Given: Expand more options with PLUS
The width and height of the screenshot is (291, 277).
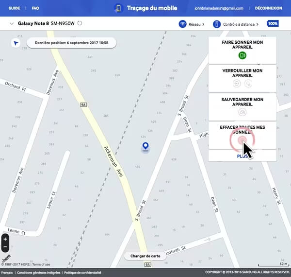Looking at the screenshot, I should coord(242,156).
